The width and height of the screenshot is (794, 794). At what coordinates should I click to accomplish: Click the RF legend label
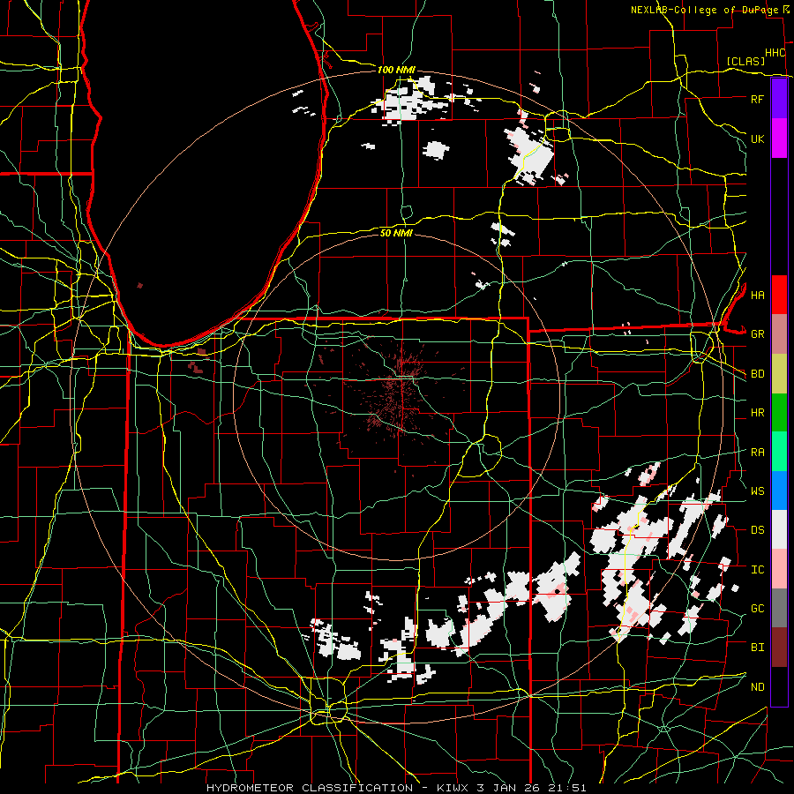click(x=758, y=99)
